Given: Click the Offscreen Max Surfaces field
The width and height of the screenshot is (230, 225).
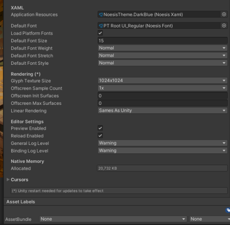Looking at the screenshot, I should pos(163,103).
